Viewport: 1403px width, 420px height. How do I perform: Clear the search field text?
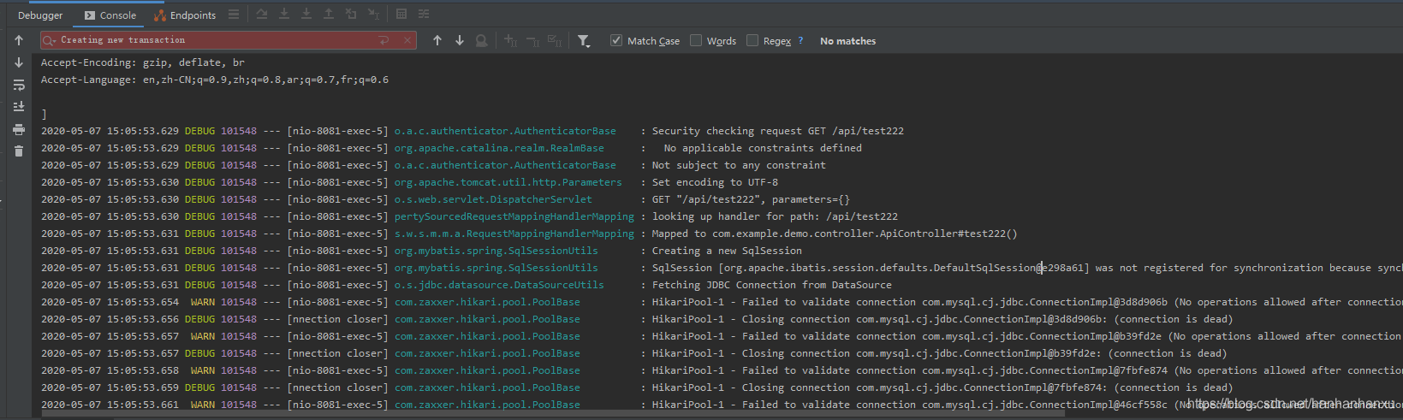(407, 40)
